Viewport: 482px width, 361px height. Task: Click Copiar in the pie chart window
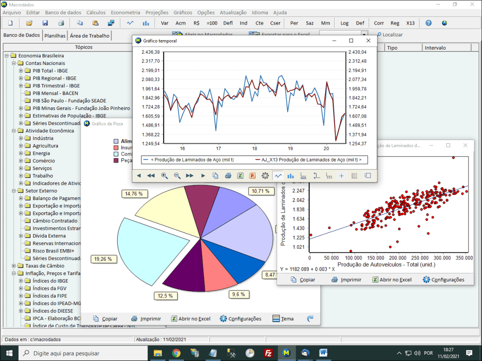point(105,319)
